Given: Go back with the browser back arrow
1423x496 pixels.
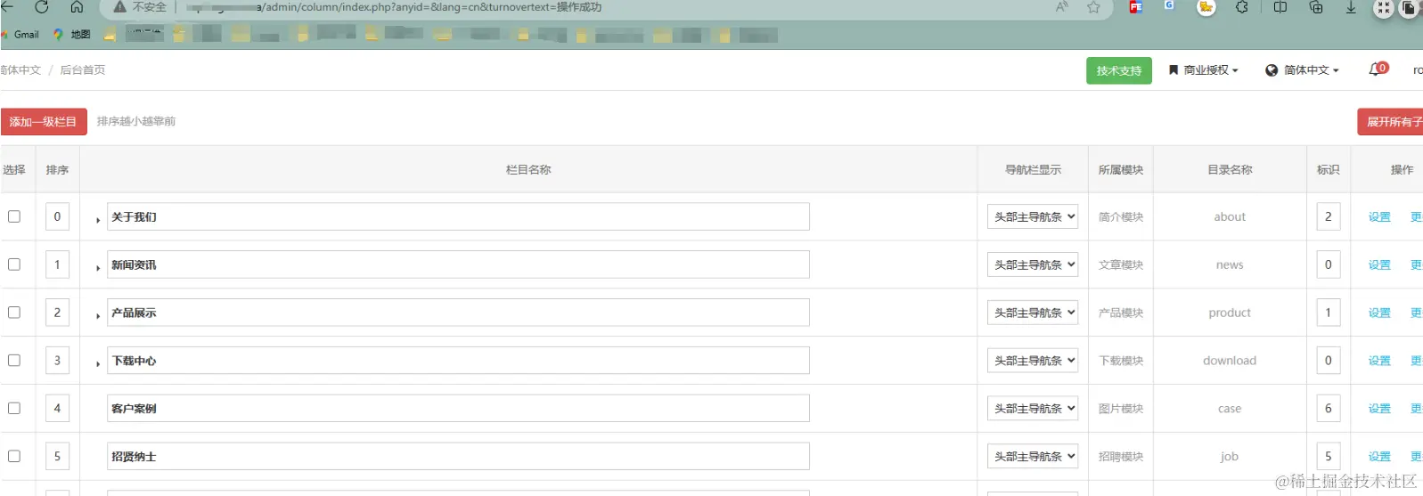Looking at the screenshot, I should pyautogui.click(x=7, y=6).
